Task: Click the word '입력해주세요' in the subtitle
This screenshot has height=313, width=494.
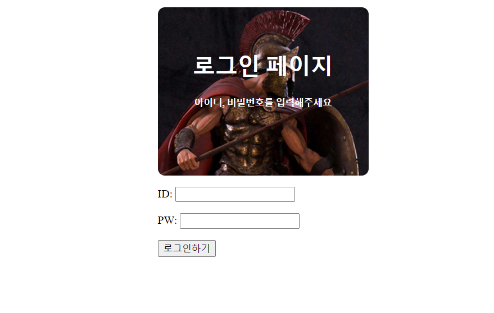Action: [303, 102]
